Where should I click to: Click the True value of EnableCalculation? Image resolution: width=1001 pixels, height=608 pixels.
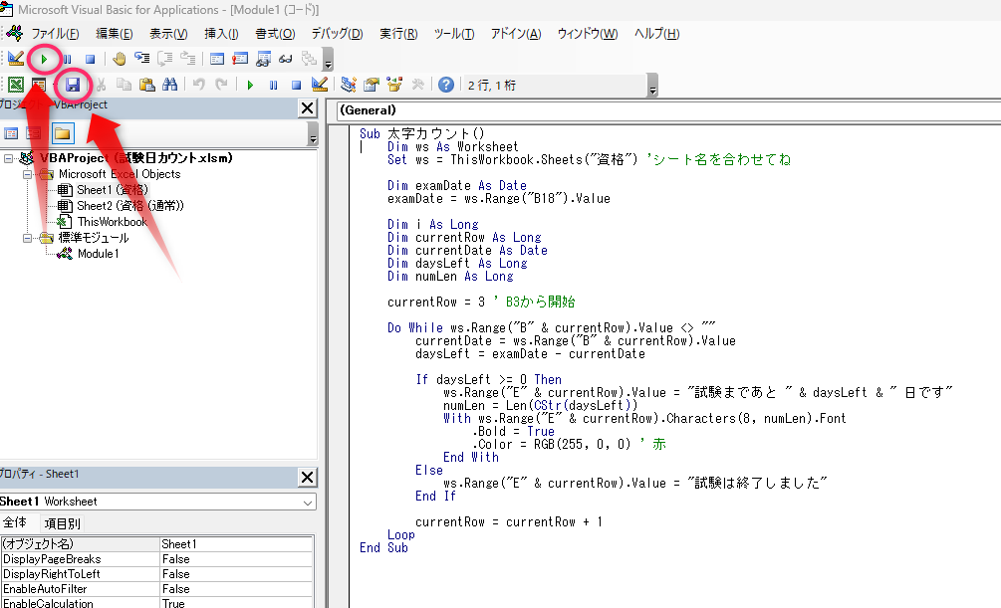coord(236,603)
